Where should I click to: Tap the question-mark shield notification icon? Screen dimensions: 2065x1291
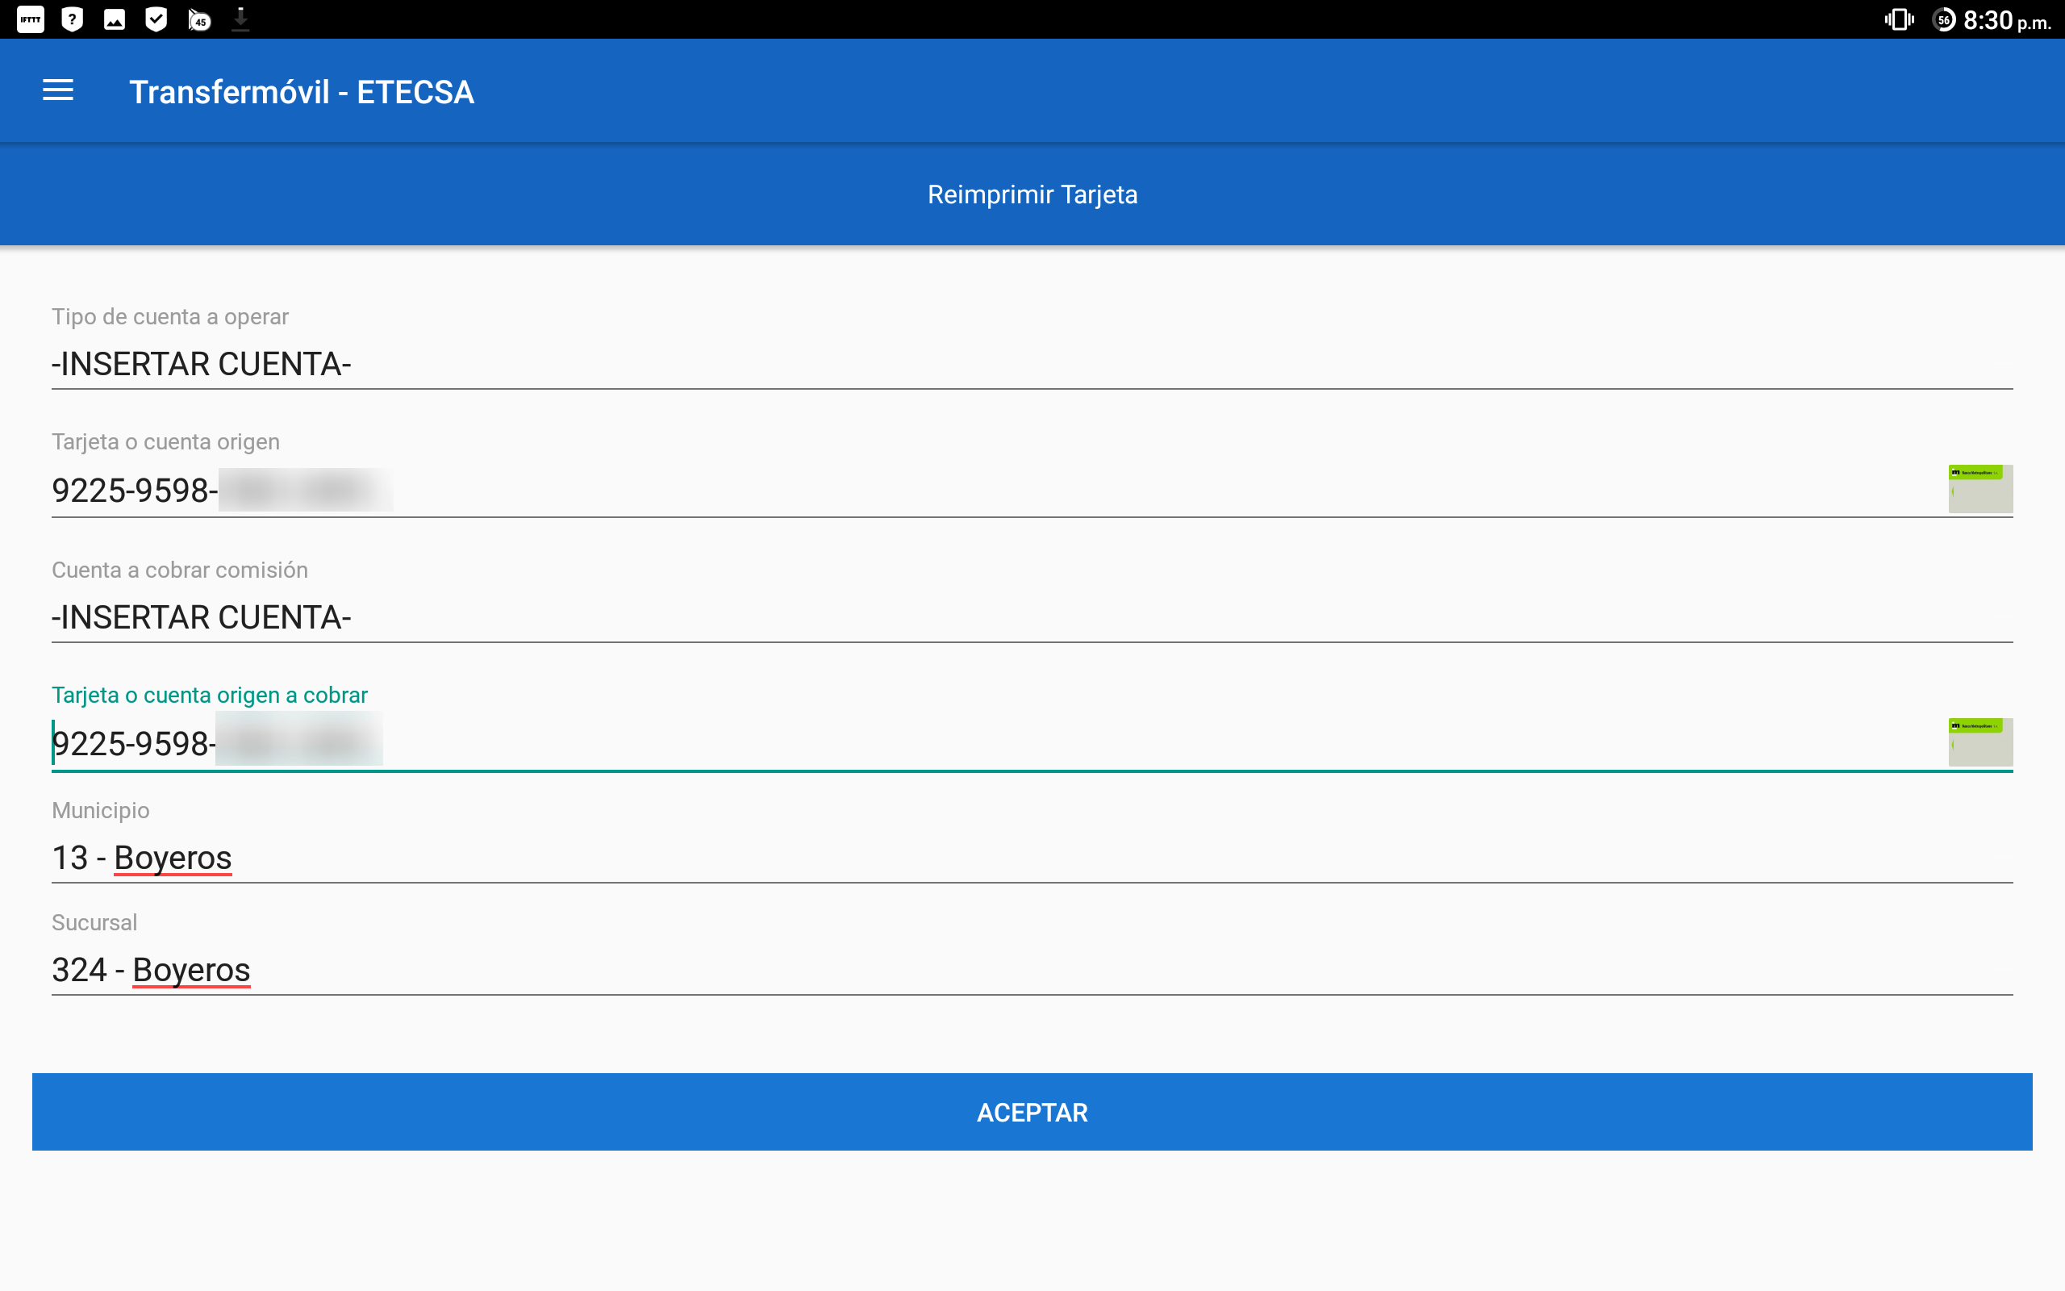click(73, 19)
